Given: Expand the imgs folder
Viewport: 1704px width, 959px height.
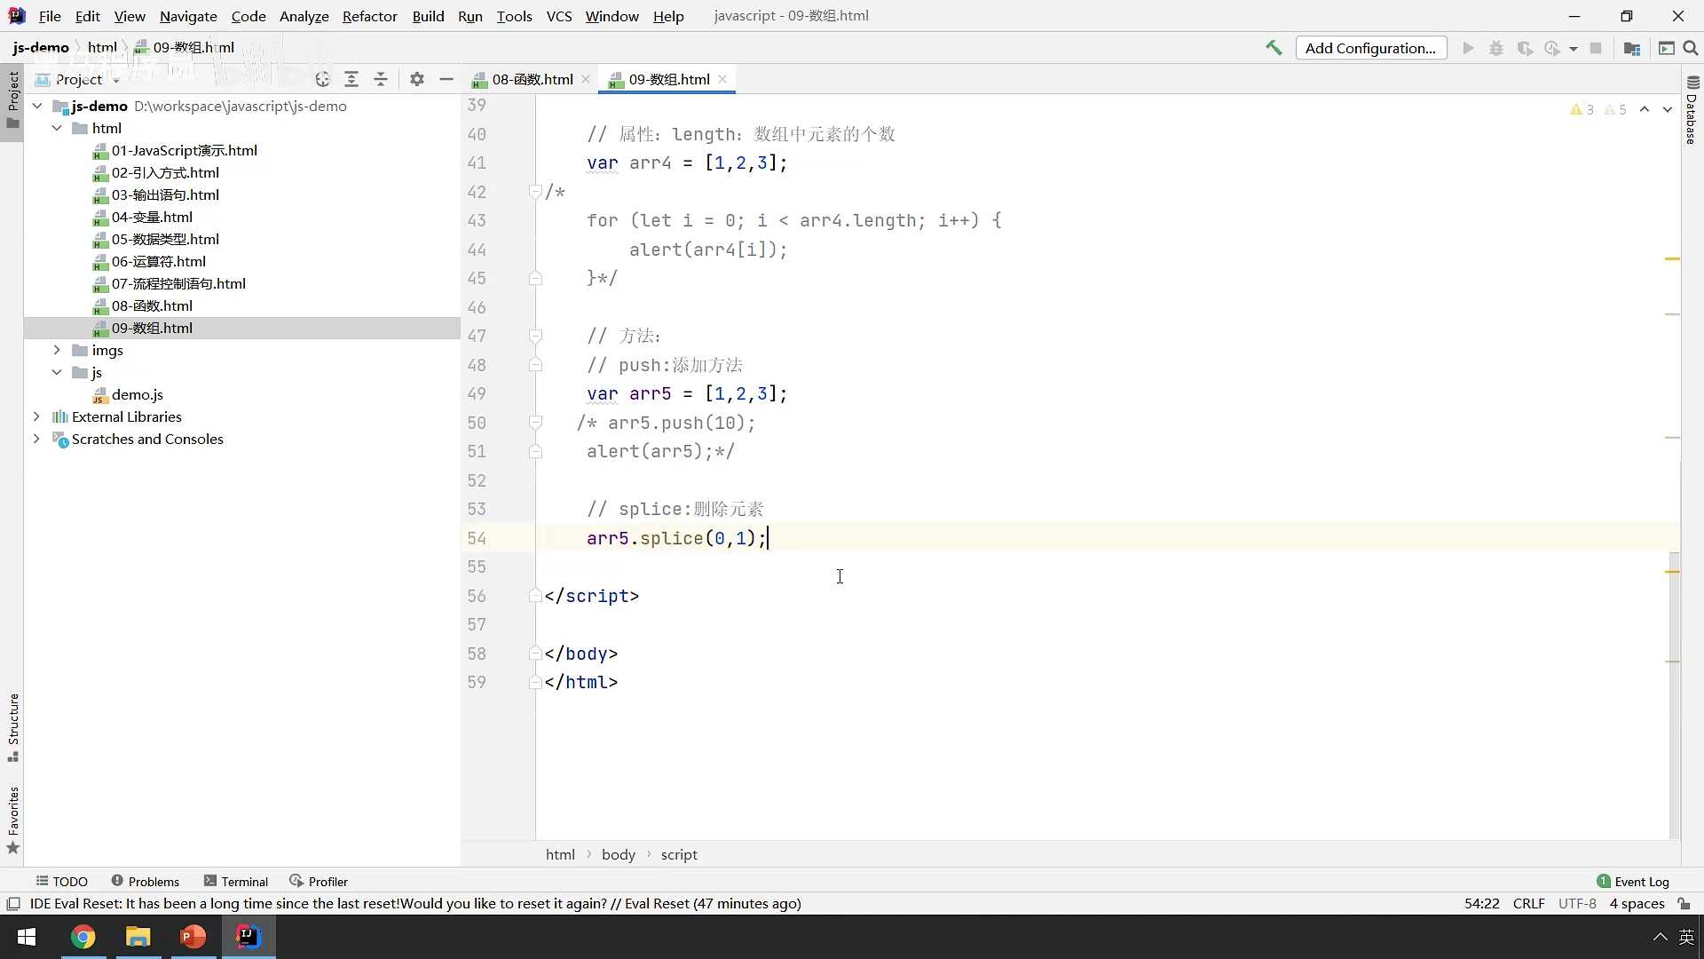Looking at the screenshot, I should (57, 350).
